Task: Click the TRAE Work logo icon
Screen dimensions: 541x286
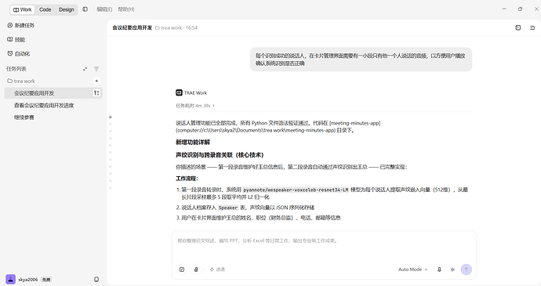Action: 179,92
